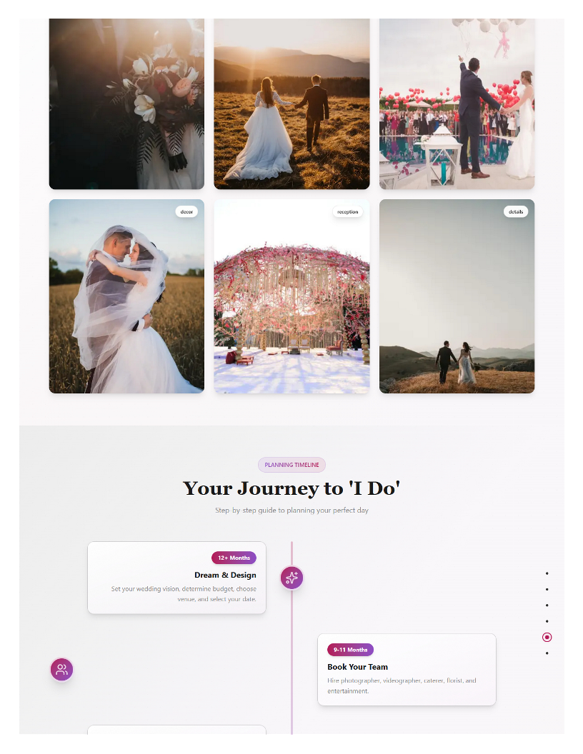The width and height of the screenshot is (583, 754).
Task: Select the last side navigation dot below the active one
Action: click(547, 653)
